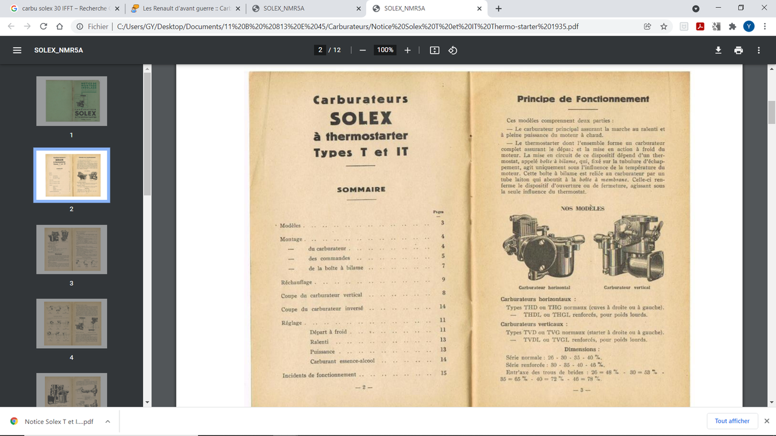Click the 'NOS MODÈLES' heading
Image resolution: width=776 pixels, height=436 pixels.
pos(582,208)
